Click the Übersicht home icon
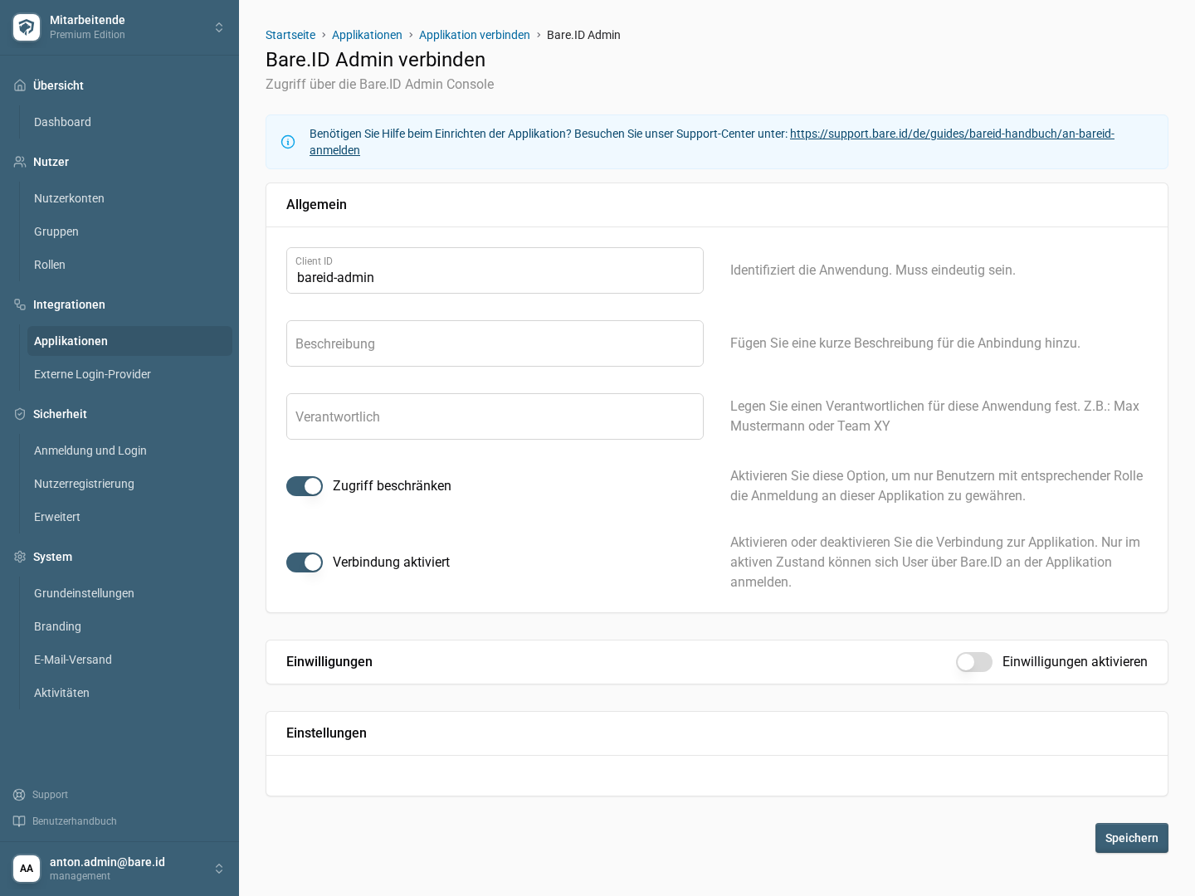This screenshot has height=896, width=1195. tap(20, 85)
